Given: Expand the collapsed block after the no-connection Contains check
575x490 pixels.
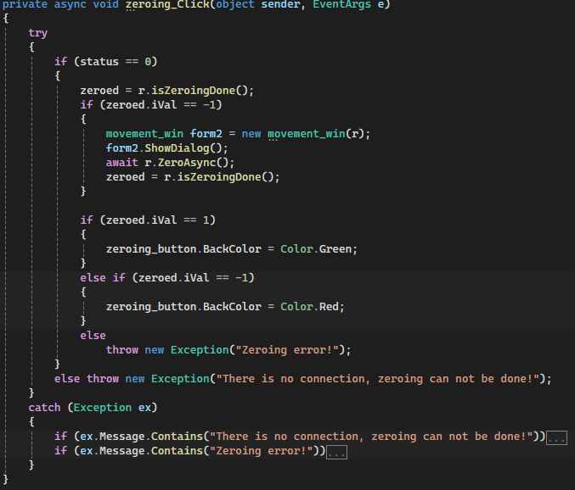Looking at the screenshot, I should (556, 437).
